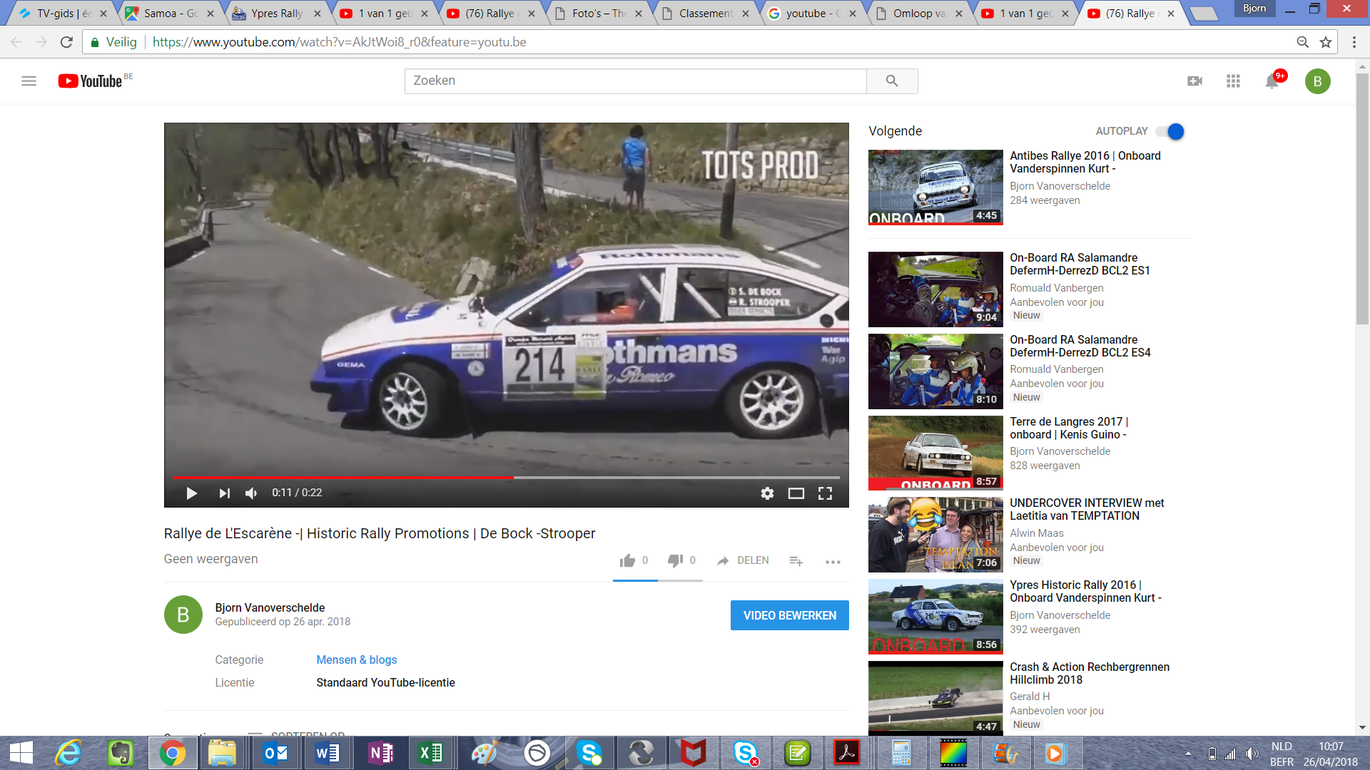The image size is (1370, 770).
Task: Open the Chrome three-dot menu
Action: (x=1354, y=42)
